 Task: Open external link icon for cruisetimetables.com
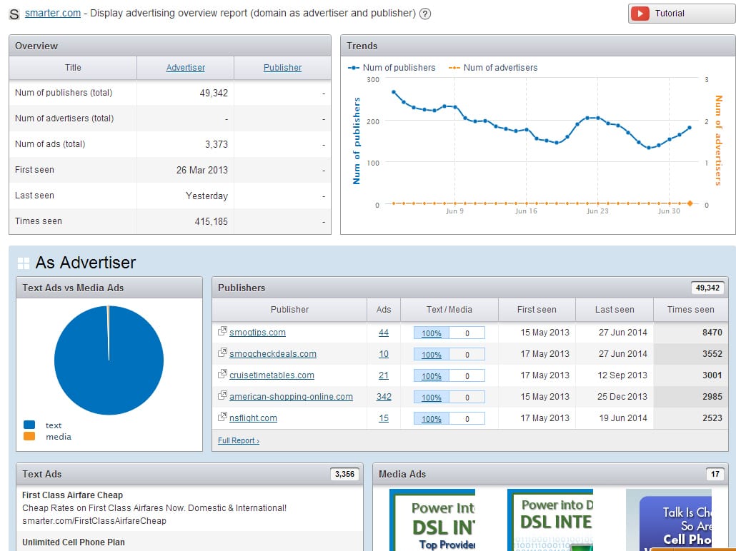tap(222, 374)
